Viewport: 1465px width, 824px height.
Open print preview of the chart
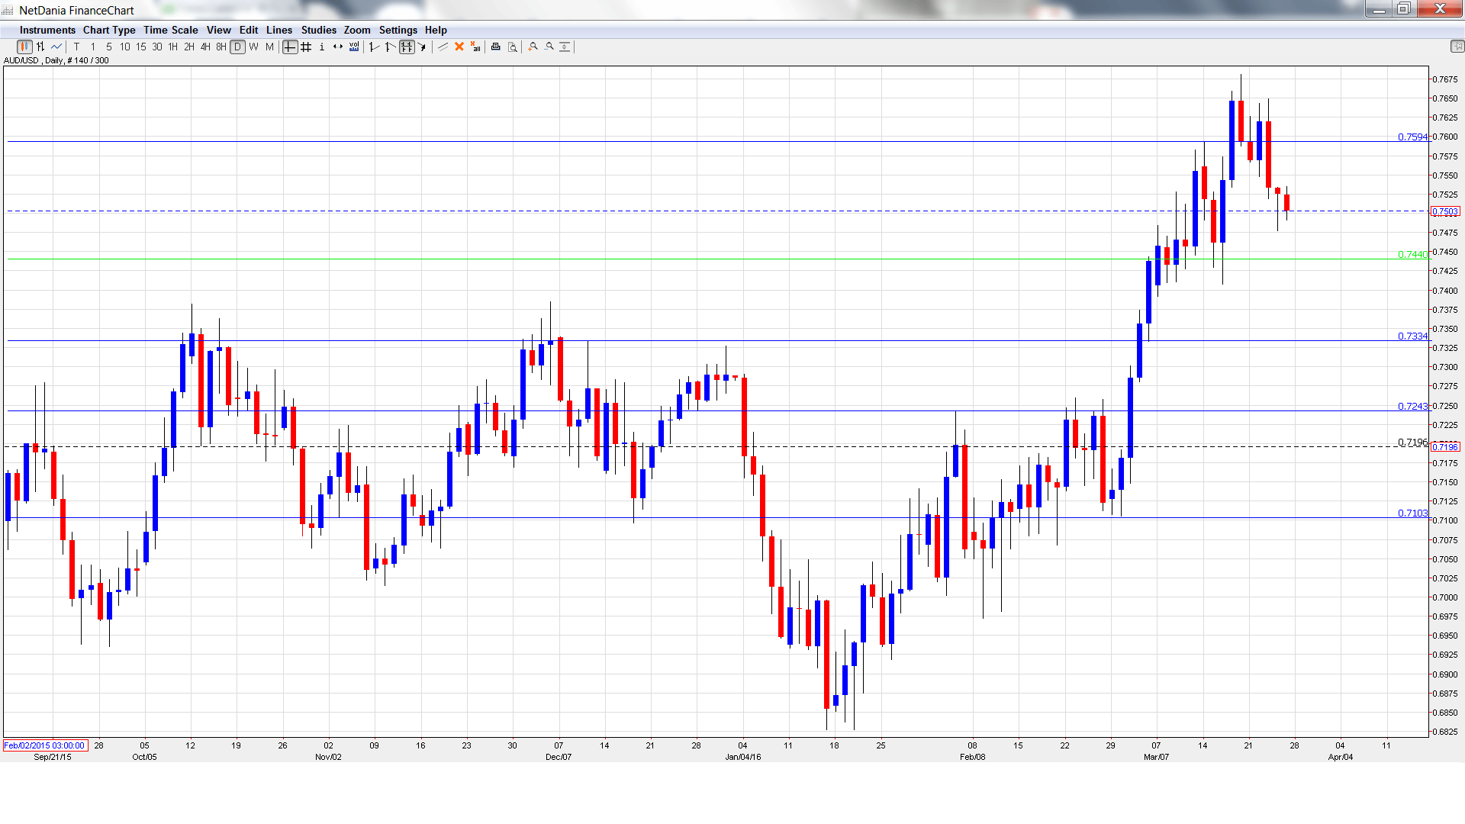(511, 47)
